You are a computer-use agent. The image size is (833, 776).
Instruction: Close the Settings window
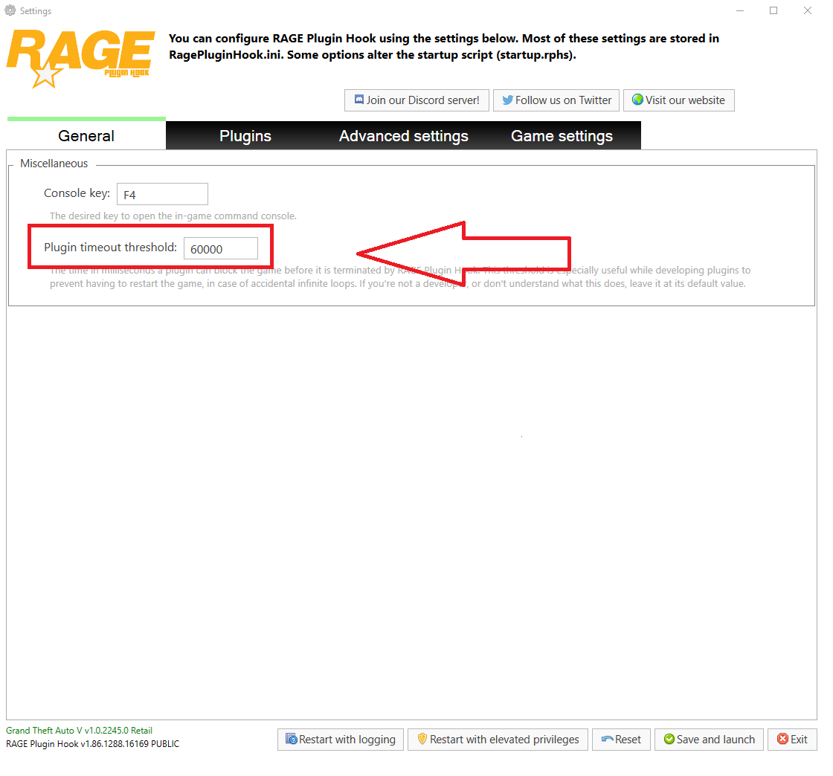(808, 10)
